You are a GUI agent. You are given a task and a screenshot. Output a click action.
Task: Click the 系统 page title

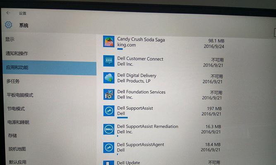click(x=24, y=26)
